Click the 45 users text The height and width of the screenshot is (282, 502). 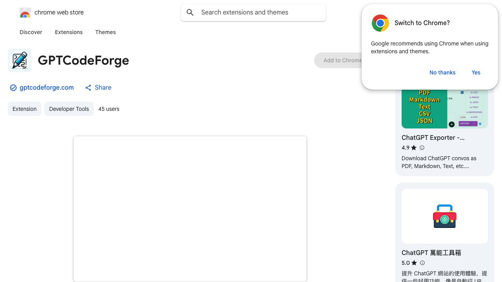pos(109,109)
